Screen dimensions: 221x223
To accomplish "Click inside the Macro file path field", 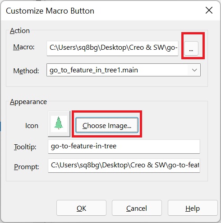I will (112, 48).
